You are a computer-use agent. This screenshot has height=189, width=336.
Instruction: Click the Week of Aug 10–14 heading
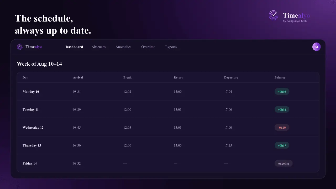click(x=39, y=64)
